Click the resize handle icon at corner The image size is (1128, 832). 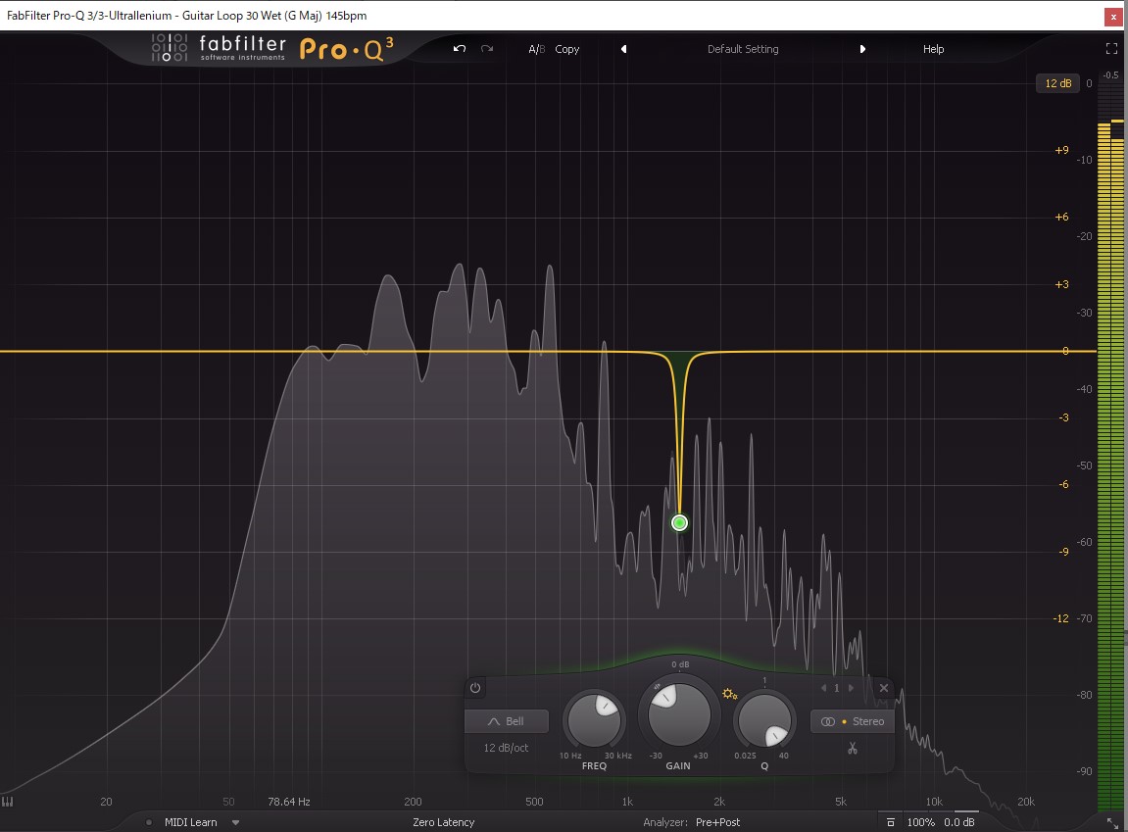[x=1112, y=822]
